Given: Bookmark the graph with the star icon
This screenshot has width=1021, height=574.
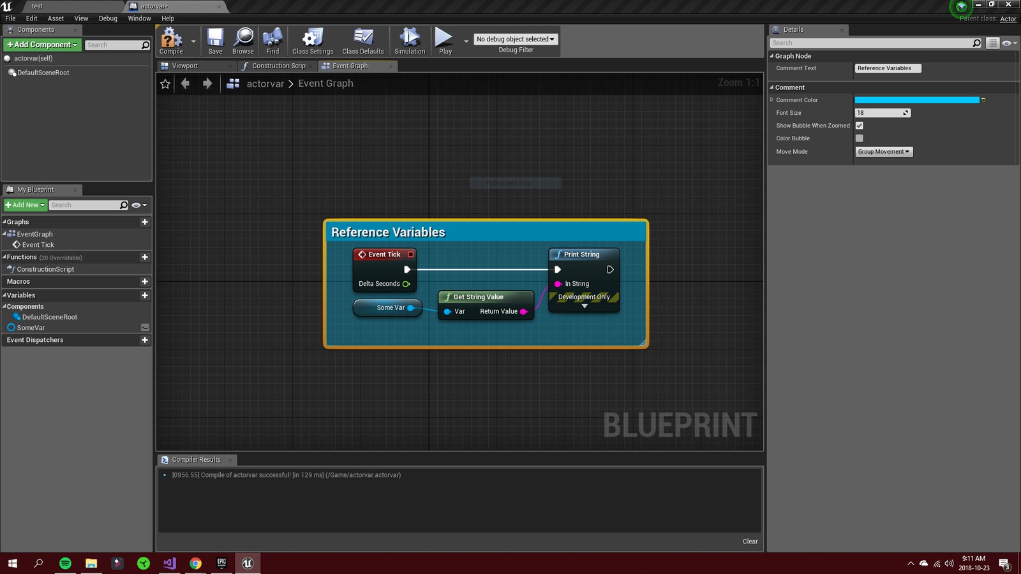Looking at the screenshot, I should 165,84.
